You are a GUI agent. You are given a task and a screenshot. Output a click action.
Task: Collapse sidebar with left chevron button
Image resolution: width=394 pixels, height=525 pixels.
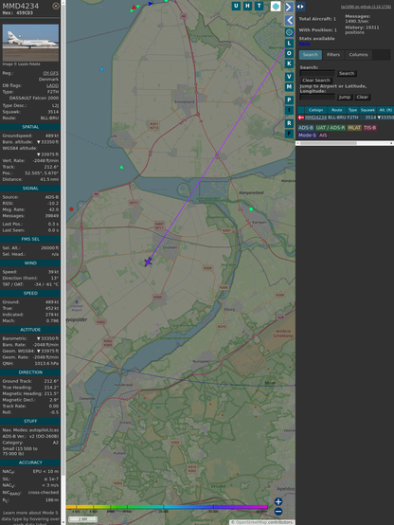click(289, 21)
